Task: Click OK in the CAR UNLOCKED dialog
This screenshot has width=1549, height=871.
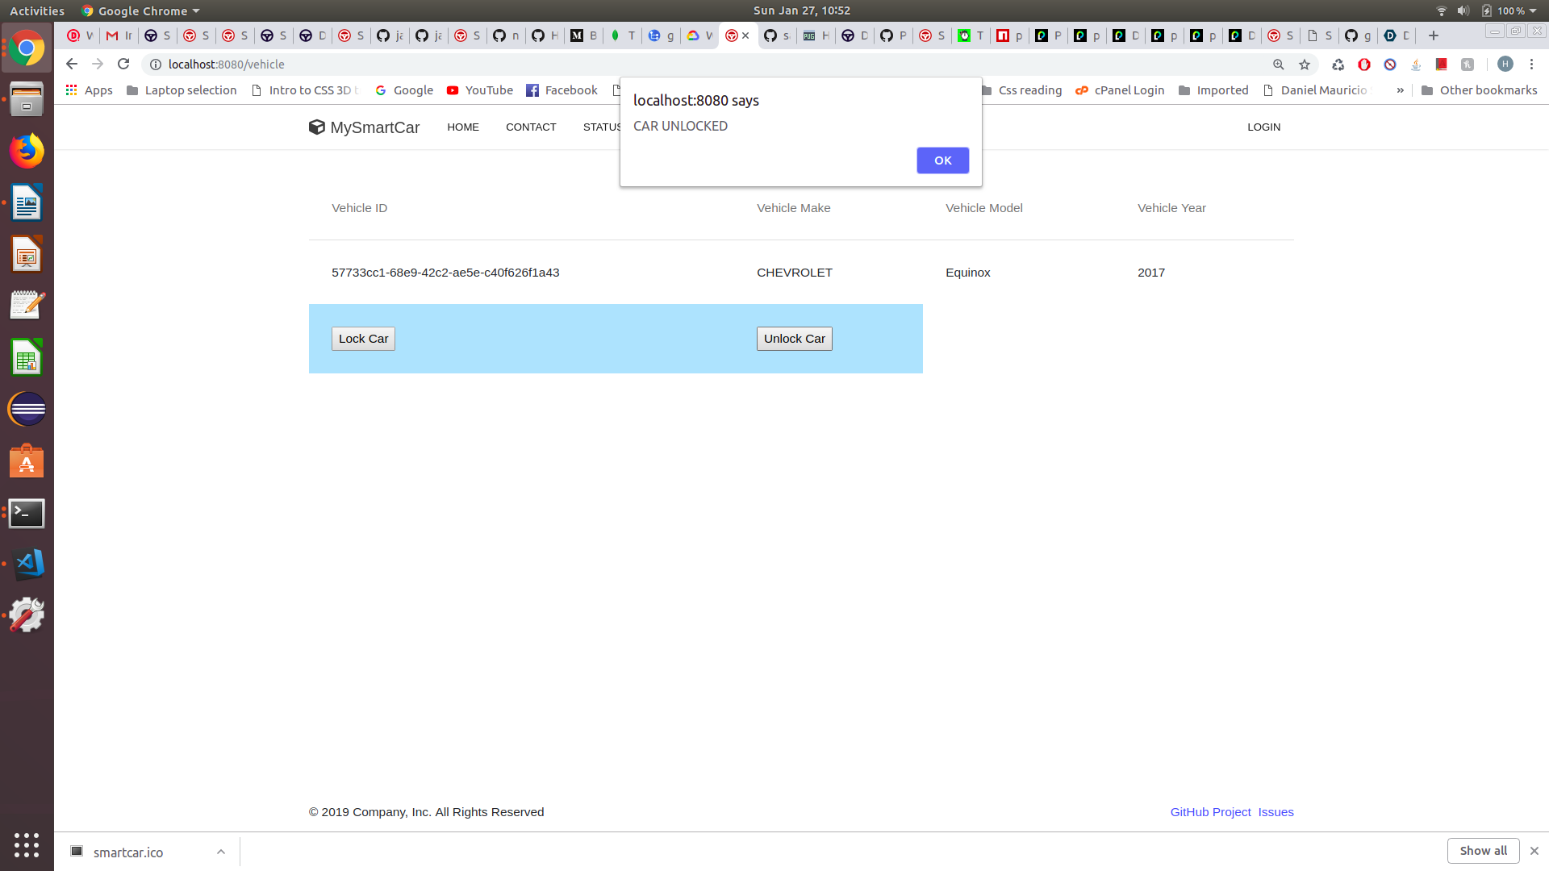Action: (x=942, y=160)
